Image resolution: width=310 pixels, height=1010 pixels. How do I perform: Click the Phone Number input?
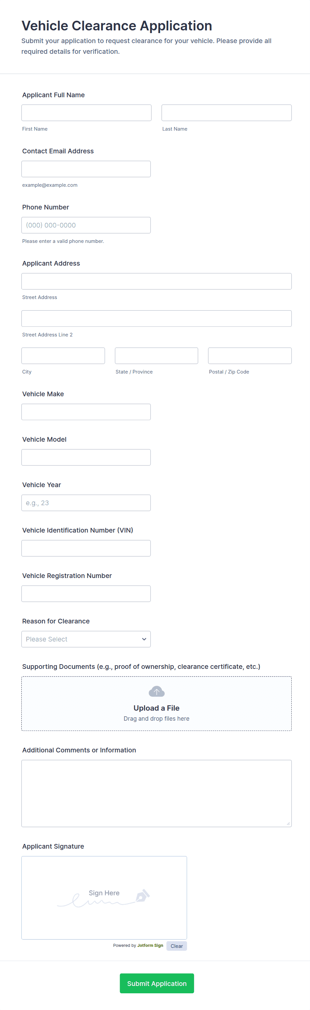[x=86, y=225]
